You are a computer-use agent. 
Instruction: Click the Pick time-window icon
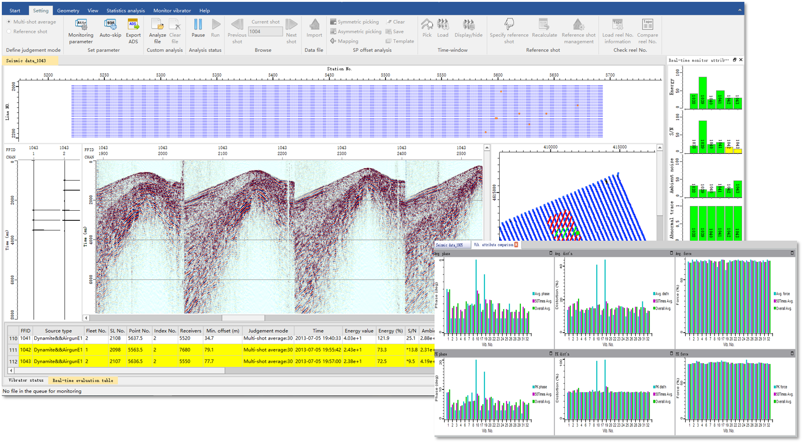[427, 29]
